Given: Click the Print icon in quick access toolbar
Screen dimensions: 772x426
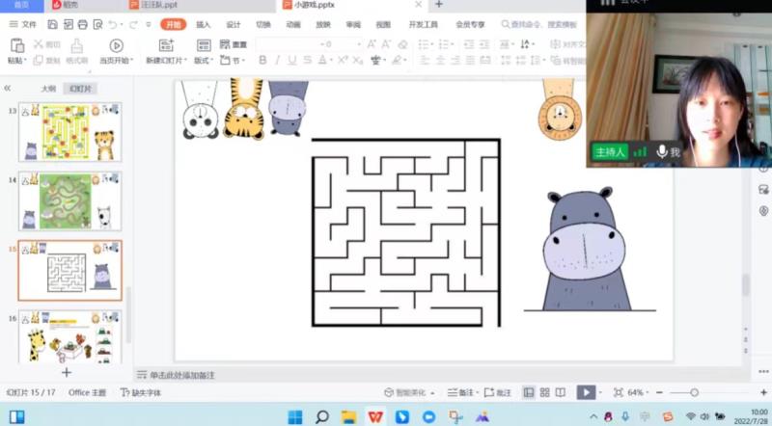Looking at the screenshot, I should [x=83, y=24].
